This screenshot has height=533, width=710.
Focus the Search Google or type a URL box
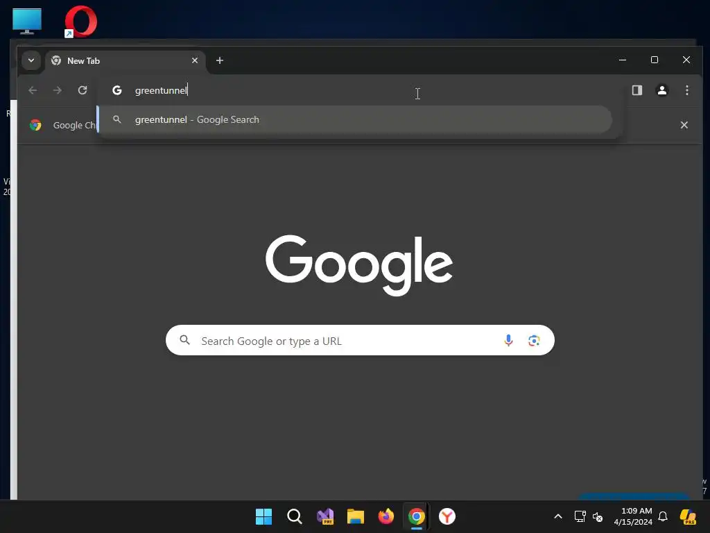(x=360, y=340)
